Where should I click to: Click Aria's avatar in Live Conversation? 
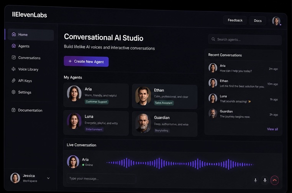click(73, 162)
